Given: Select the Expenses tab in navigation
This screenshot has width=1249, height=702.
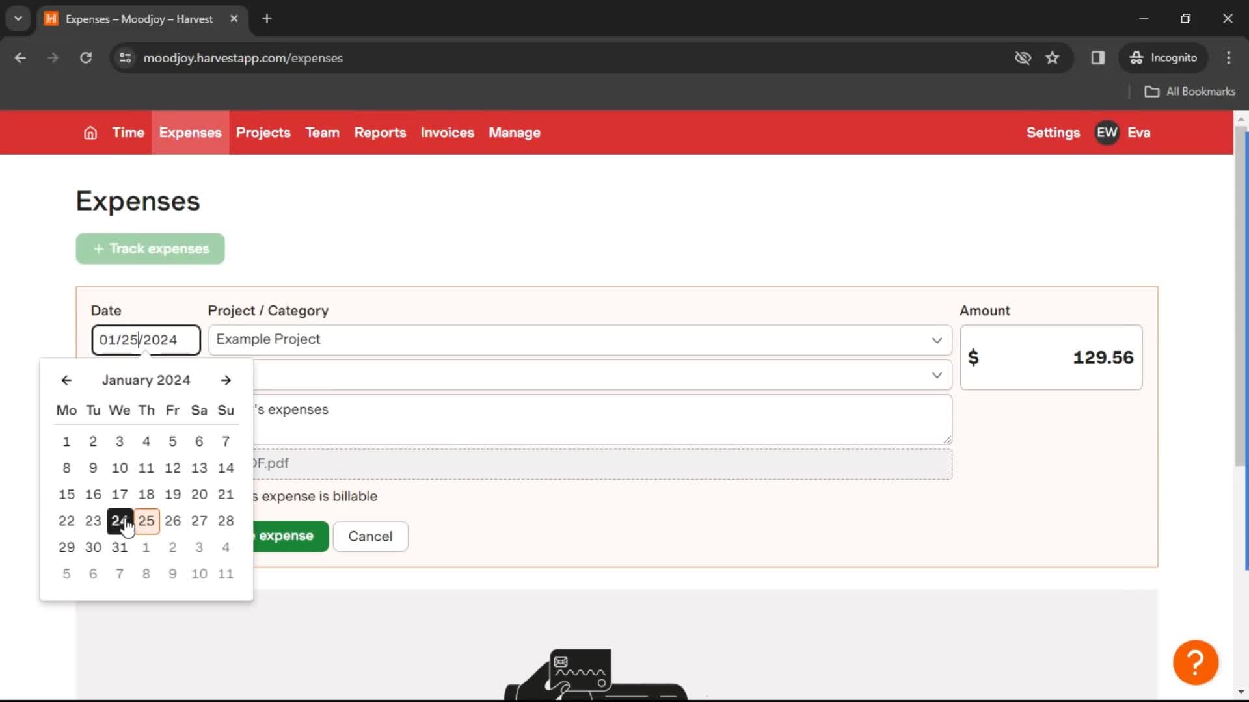Looking at the screenshot, I should [191, 133].
